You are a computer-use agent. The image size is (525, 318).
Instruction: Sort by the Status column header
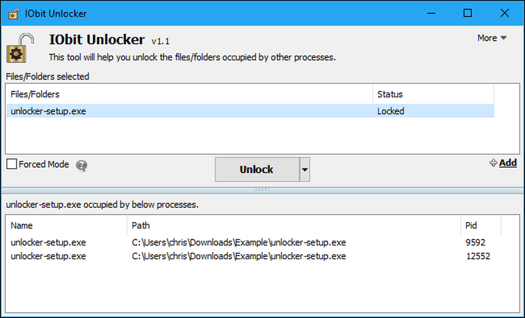[x=433, y=94]
